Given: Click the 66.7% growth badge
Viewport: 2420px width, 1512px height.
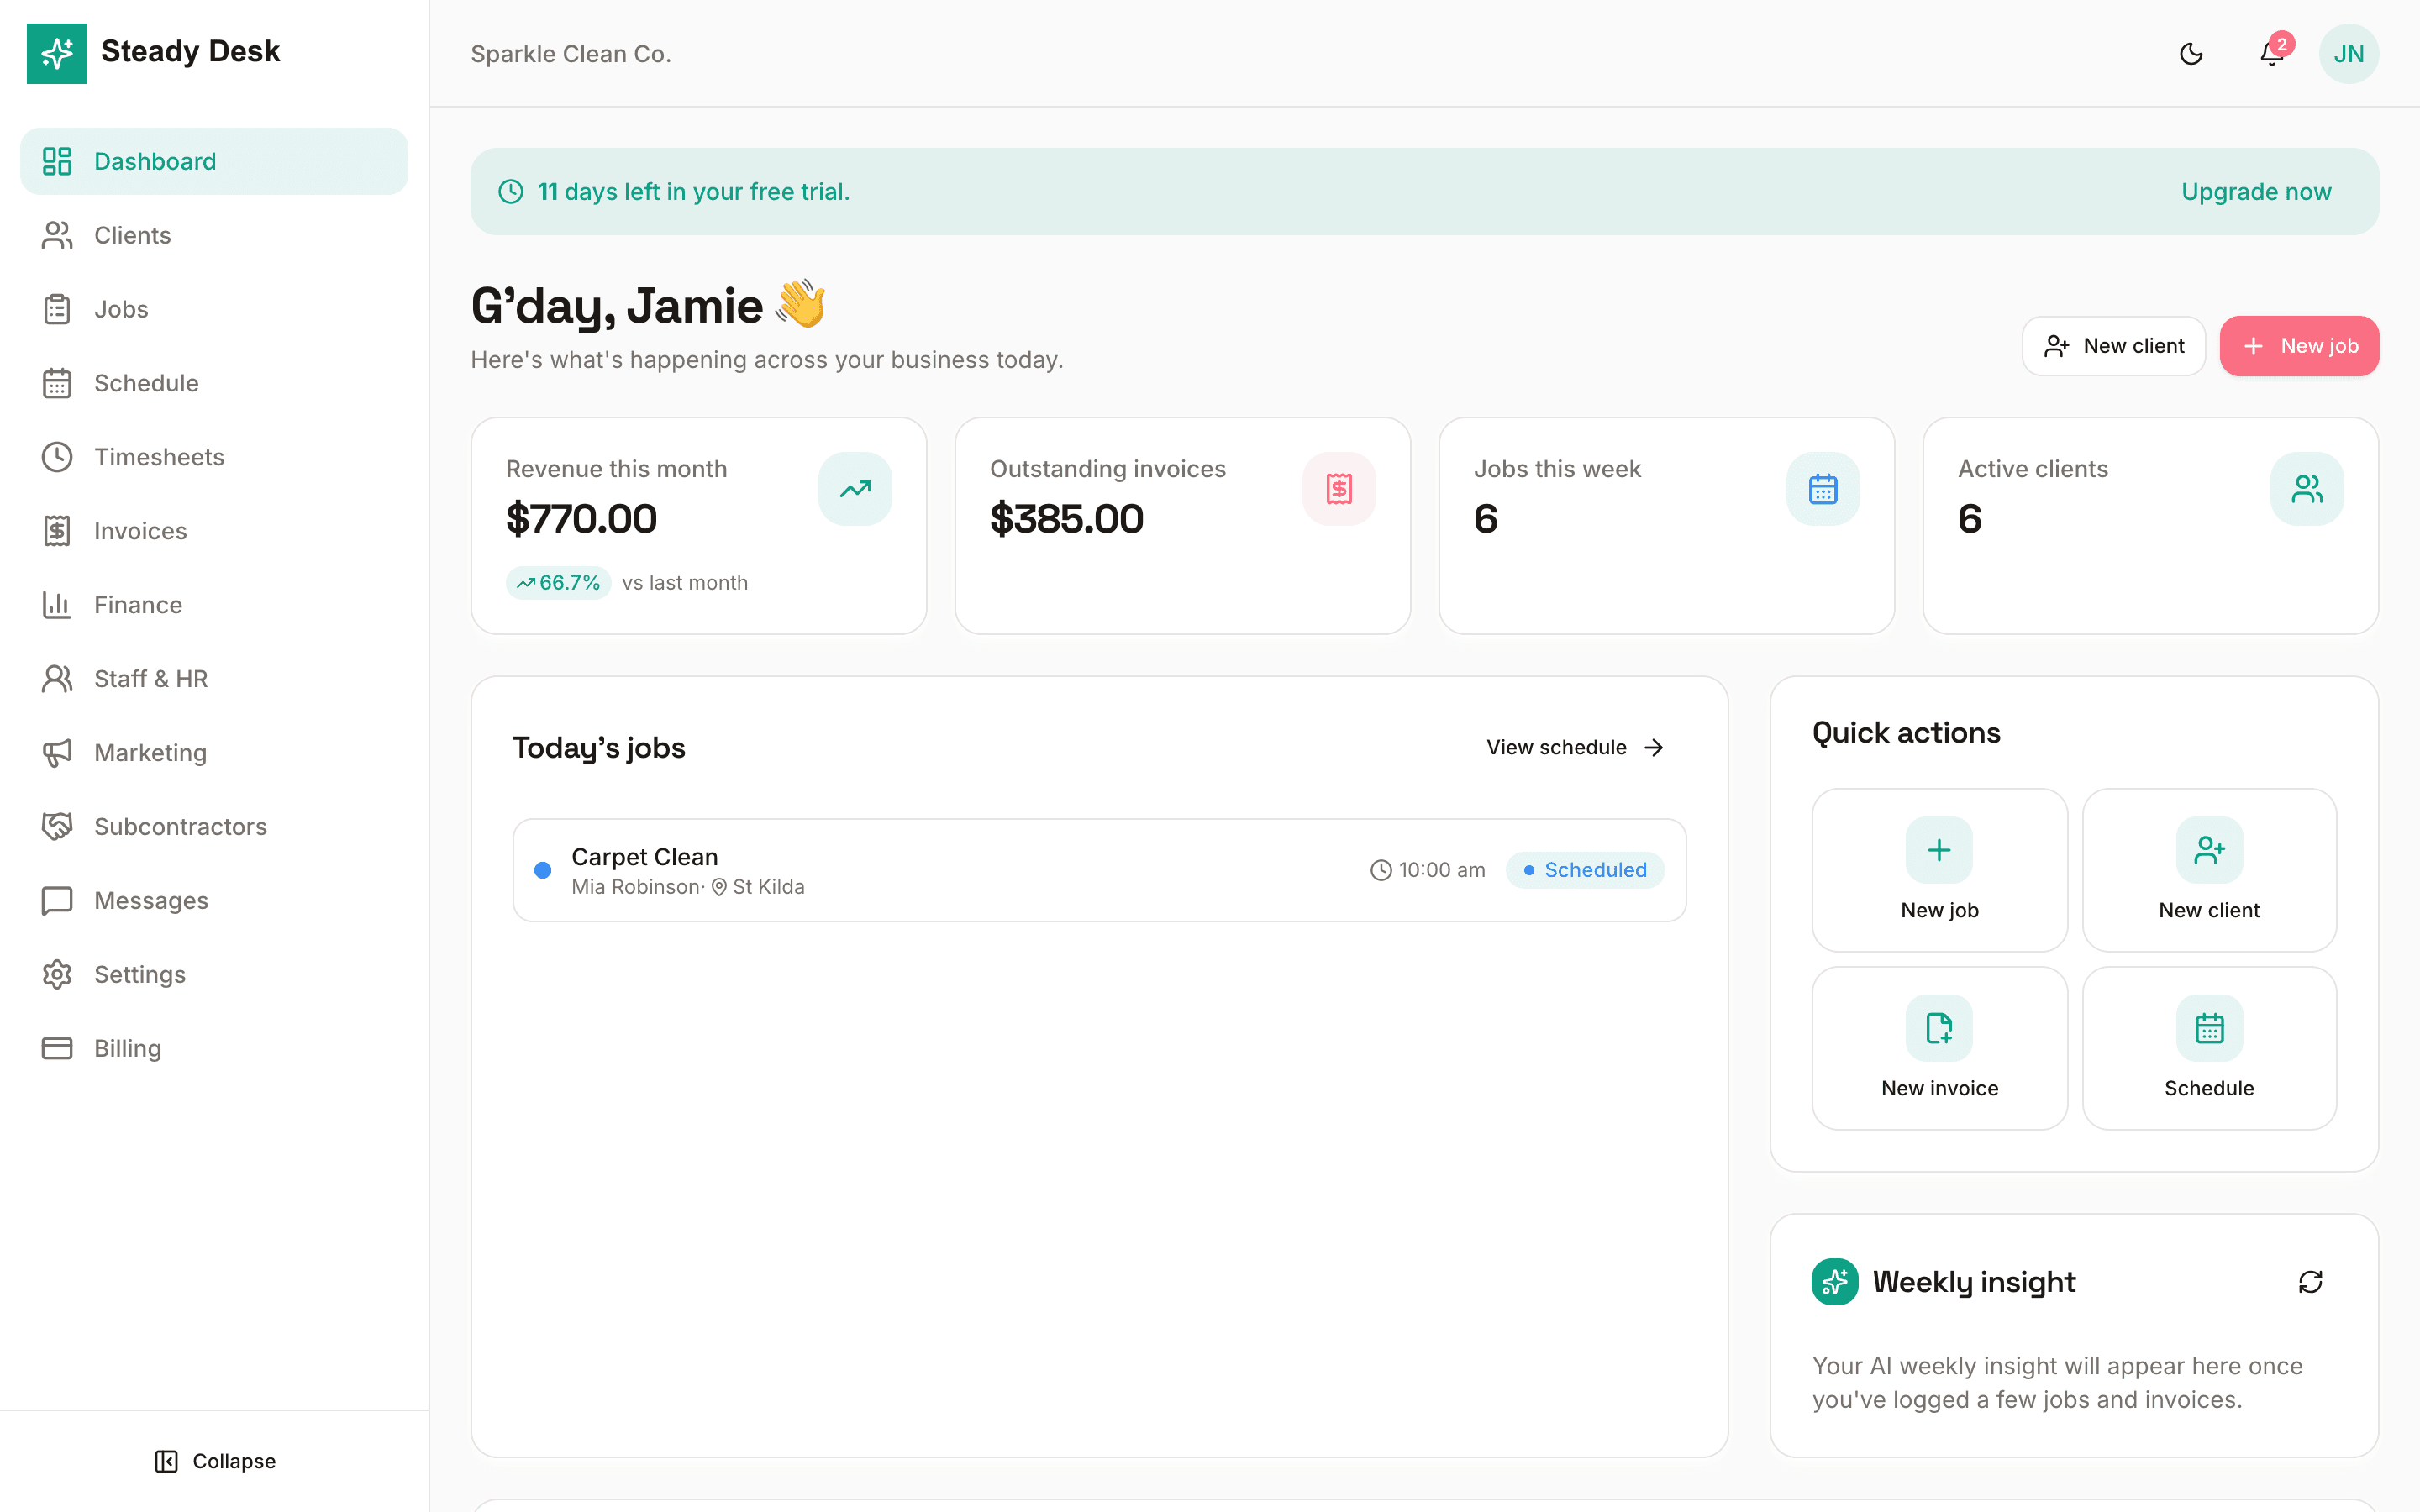Looking at the screenshot, I should [x=558, y=583].
